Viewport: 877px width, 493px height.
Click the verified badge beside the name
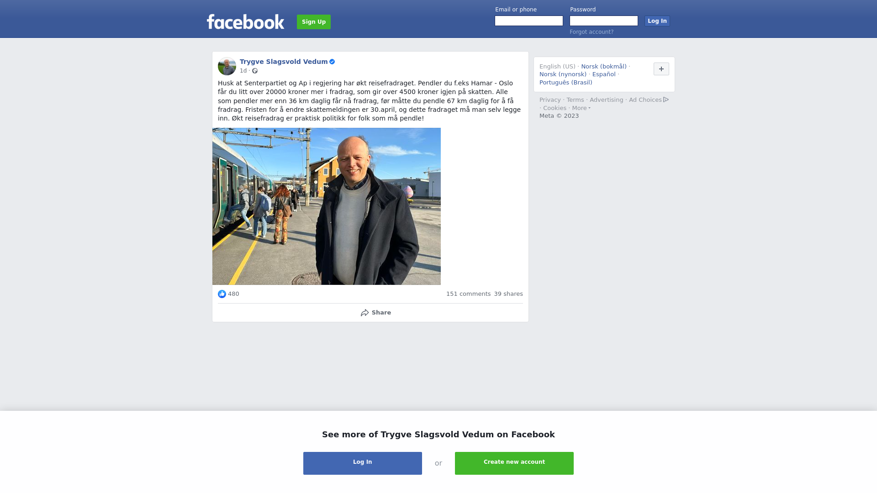tap(332, 62)
